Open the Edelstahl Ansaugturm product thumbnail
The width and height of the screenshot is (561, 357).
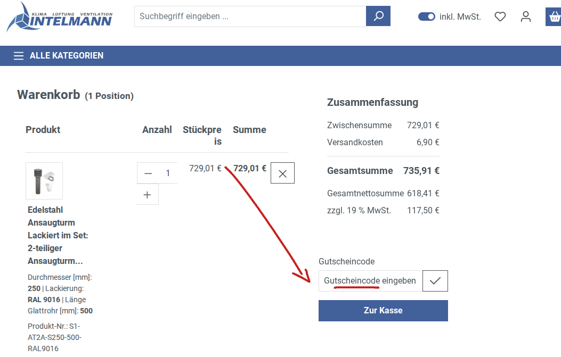(44, 181)
